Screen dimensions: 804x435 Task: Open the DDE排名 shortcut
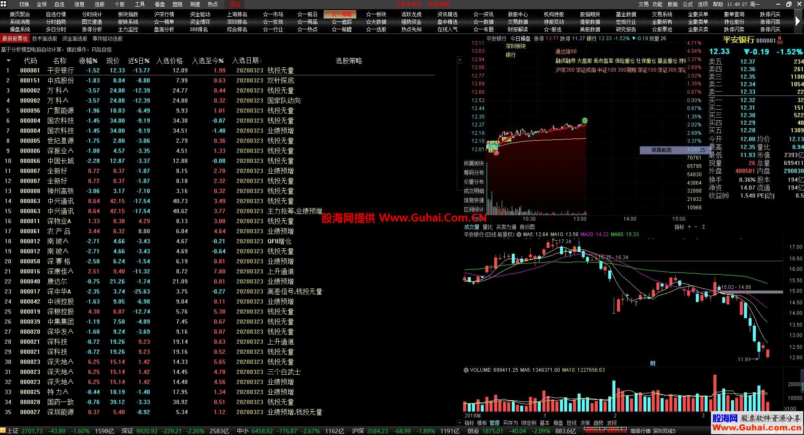[199, 29]
